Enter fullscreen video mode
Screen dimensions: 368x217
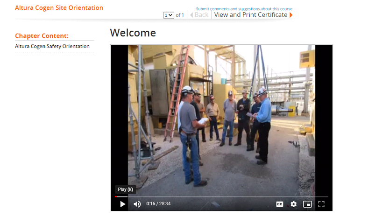coord(321,204)
